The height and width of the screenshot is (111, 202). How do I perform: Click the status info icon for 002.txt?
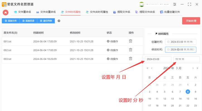point(108,50)
